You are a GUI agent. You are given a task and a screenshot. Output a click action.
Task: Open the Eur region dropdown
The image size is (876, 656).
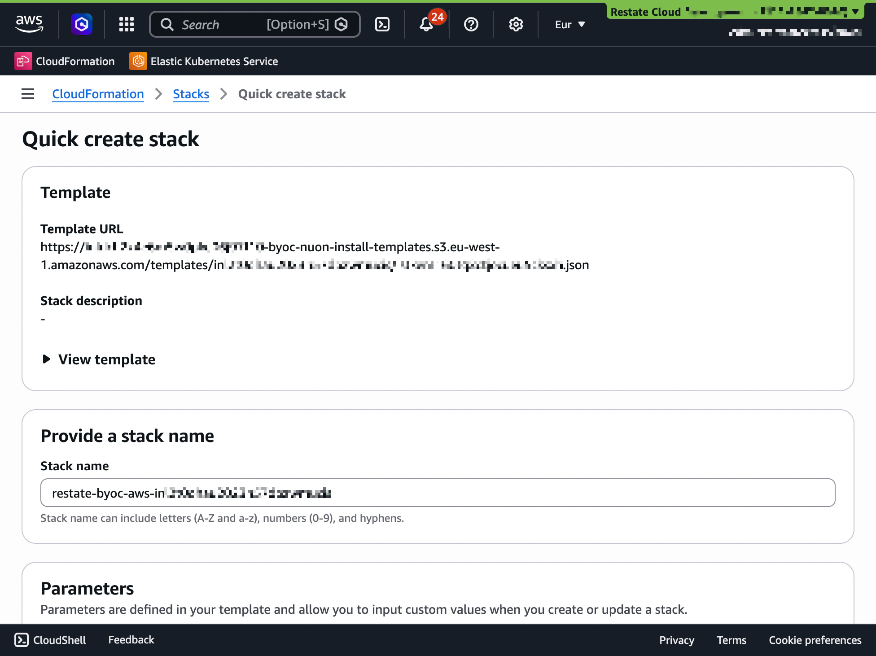(570, 24)
